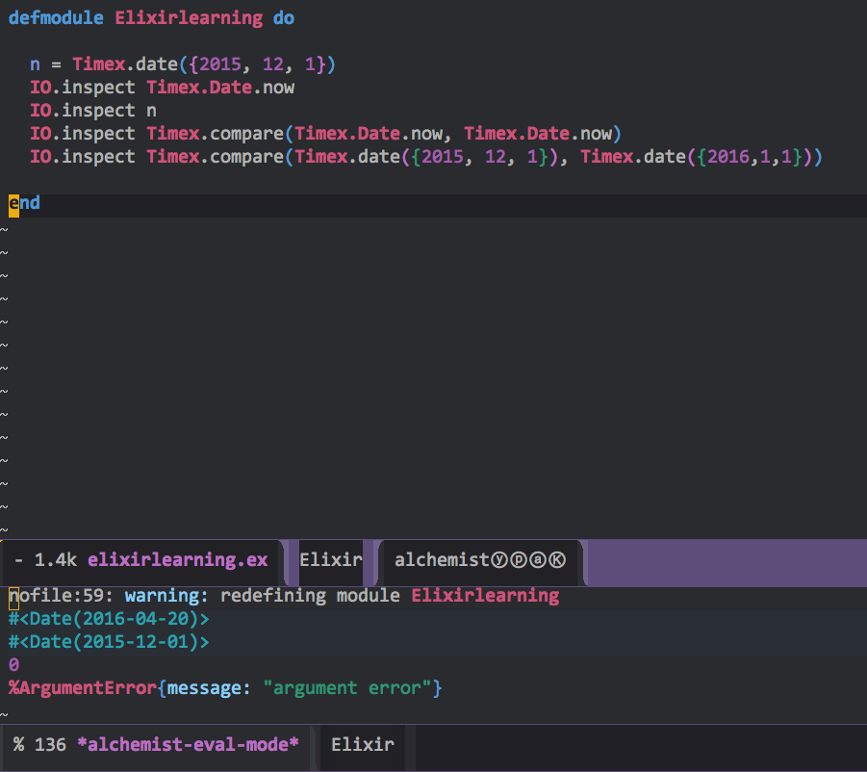This screenshot has width=867, height=772.
Task: Click the 'end' keyword at the cursor
Action: [x=24, y=203]
